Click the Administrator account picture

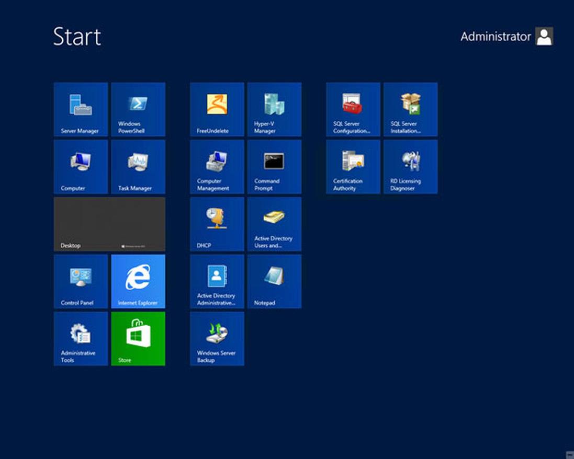coord(544,36)
